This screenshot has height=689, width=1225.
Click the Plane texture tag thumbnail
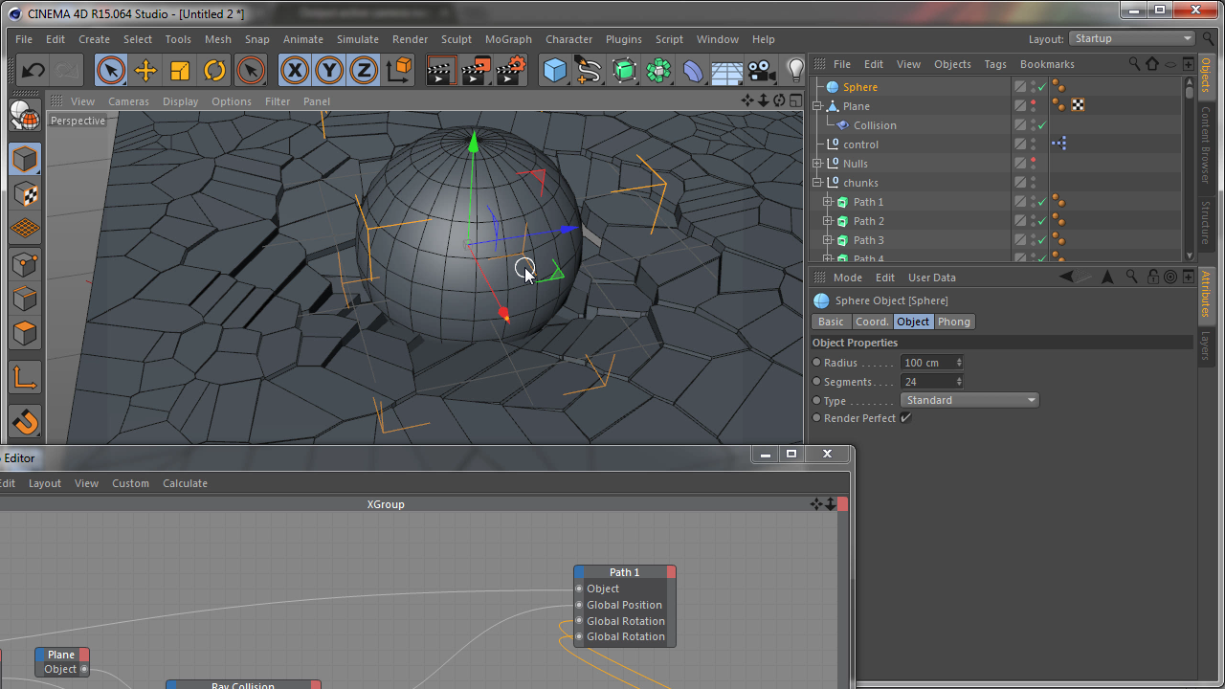(x=1078, y=105)
